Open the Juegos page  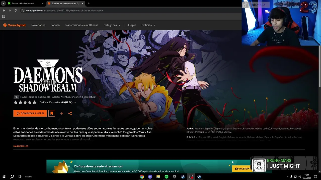(x=132, y=25)
